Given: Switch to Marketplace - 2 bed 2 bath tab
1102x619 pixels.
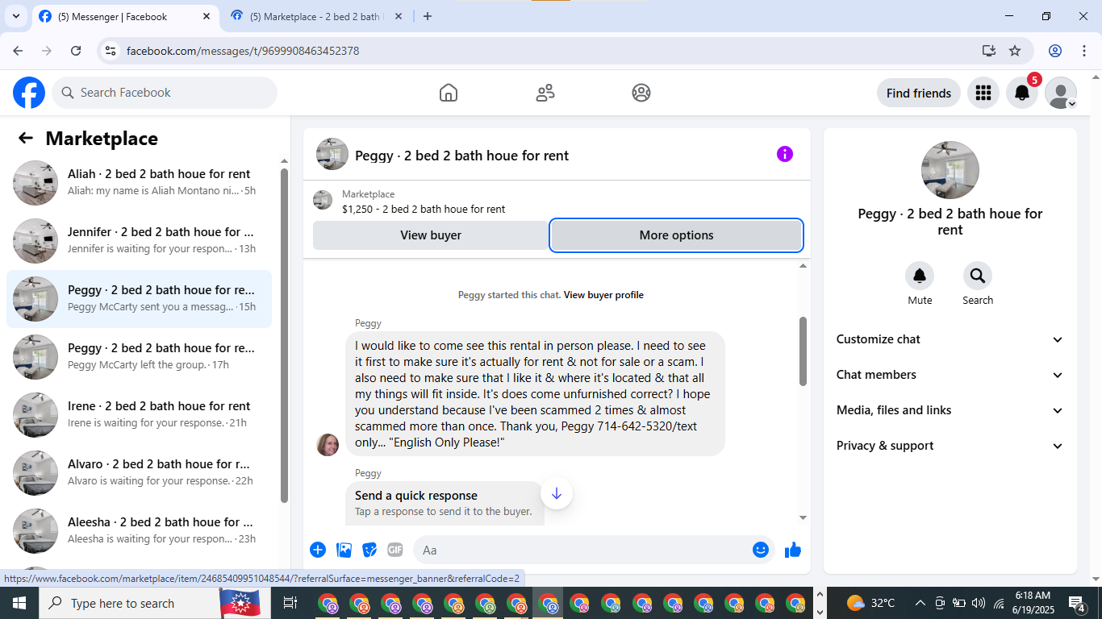Looking at the screenshot, I should pos(316,16).
